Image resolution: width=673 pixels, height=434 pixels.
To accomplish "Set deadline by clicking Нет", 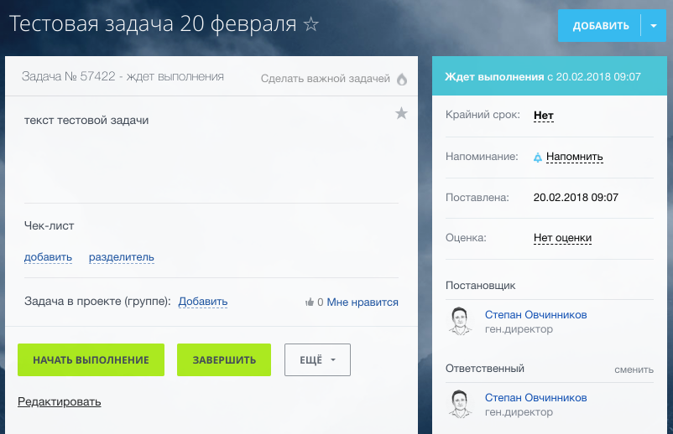I will 544,116.
